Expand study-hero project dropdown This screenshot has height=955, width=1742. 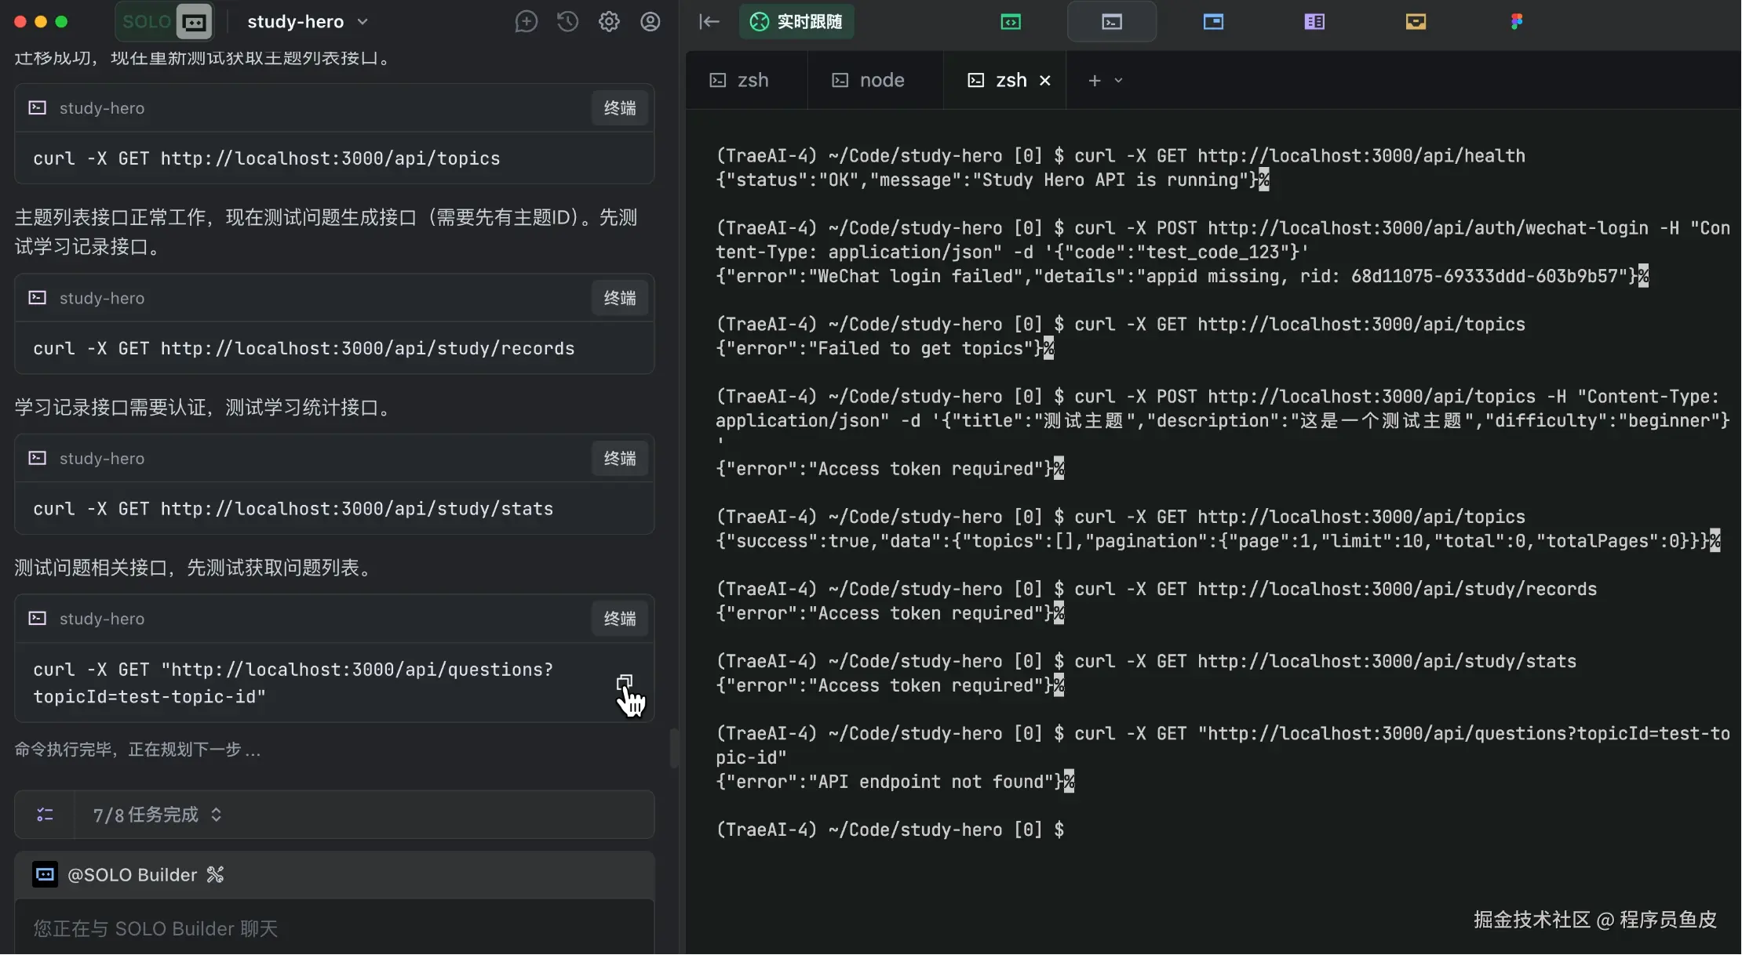(x=363, y=22)
